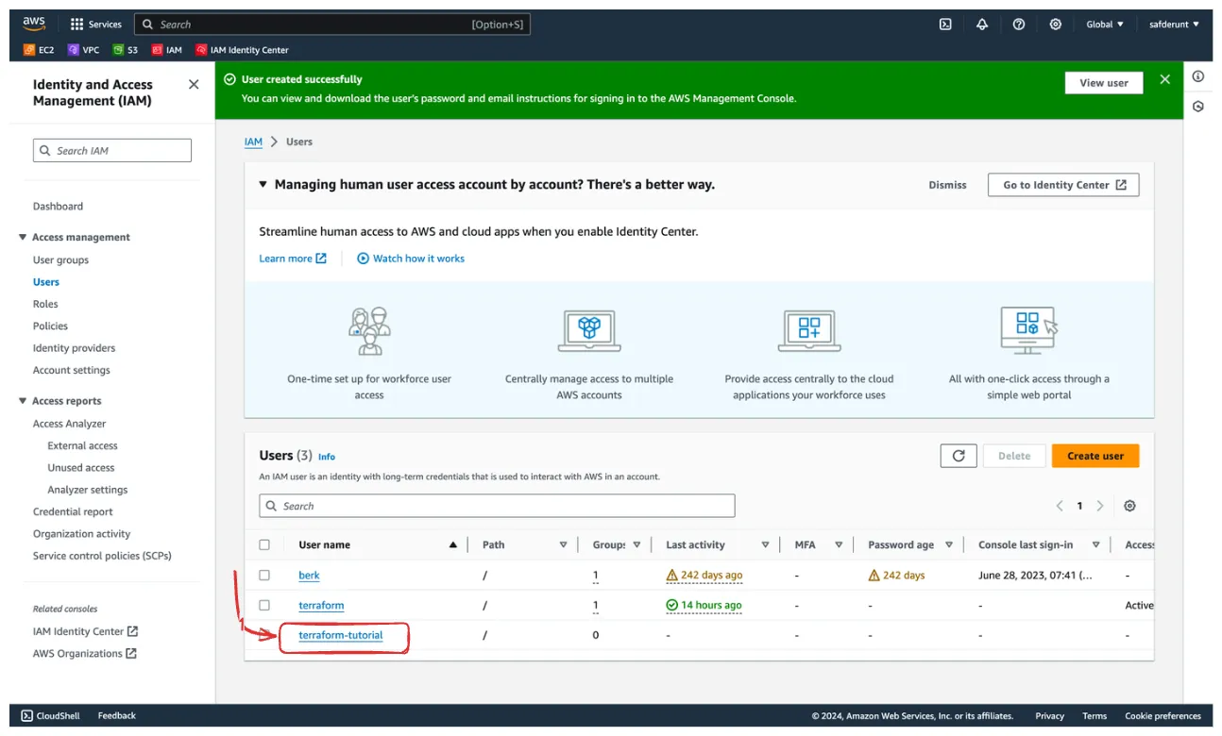Refresh the users table

click(959, 456)
